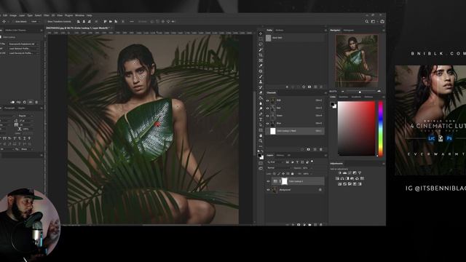
Task: Toggle RGB channel visibility
Action: [x=267, y=100]
